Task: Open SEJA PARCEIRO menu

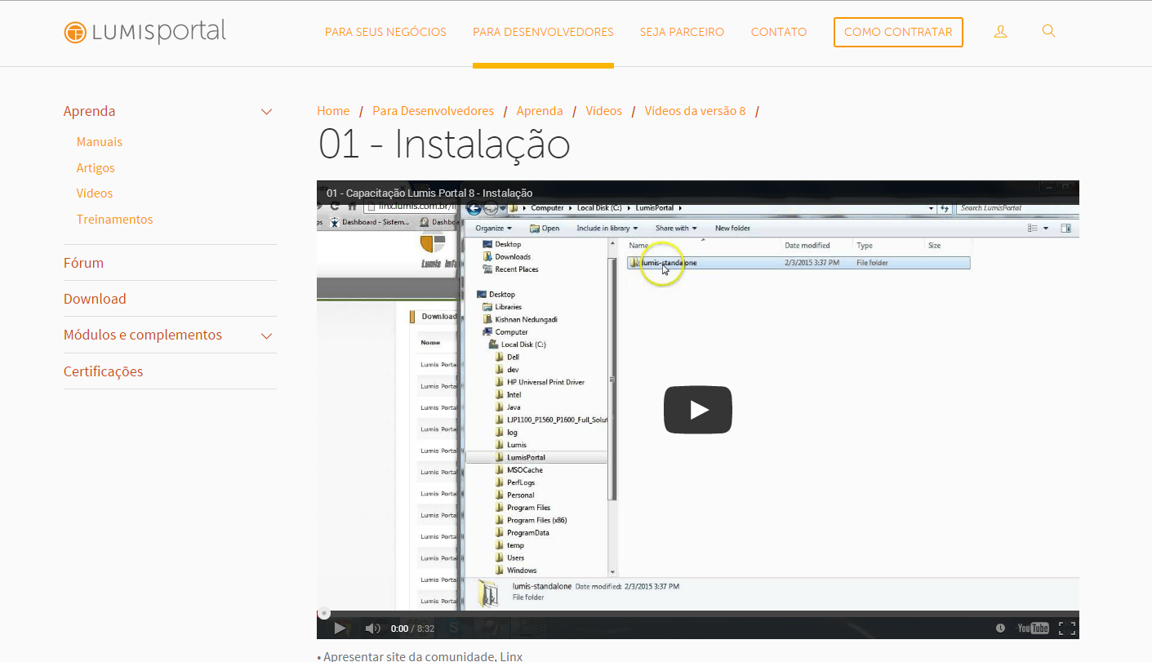Action: point(682,32)
